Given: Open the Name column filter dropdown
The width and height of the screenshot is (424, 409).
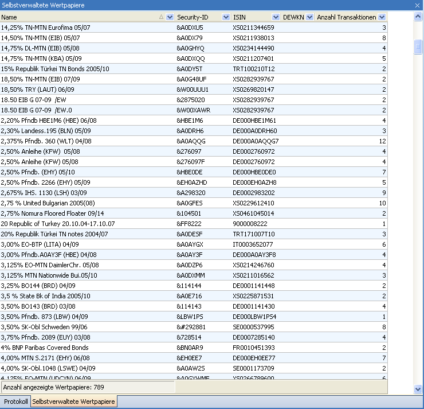Looking at the screenshot, I should click(170, 17).
